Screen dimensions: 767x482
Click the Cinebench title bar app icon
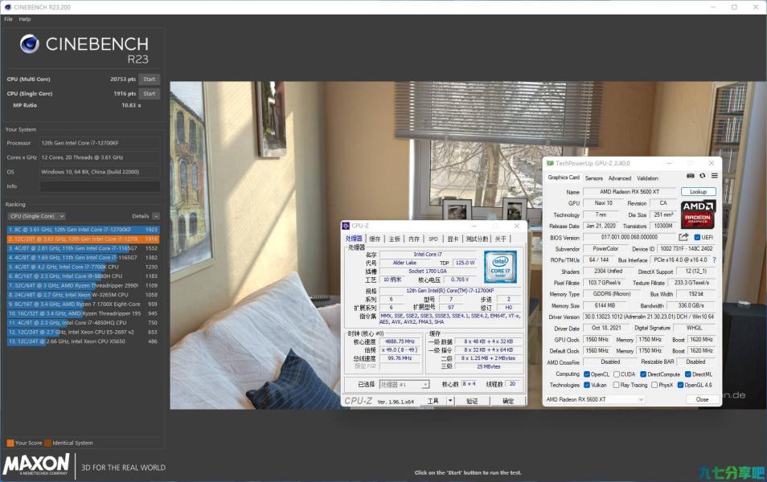pos(7,7)
